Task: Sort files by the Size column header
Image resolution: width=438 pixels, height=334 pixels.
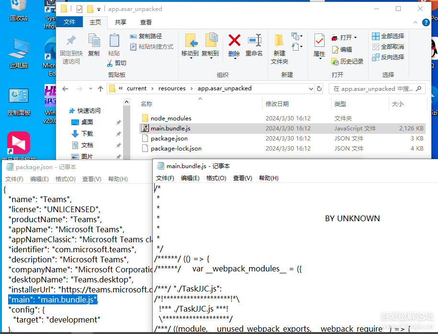Action: pos(397,104)
